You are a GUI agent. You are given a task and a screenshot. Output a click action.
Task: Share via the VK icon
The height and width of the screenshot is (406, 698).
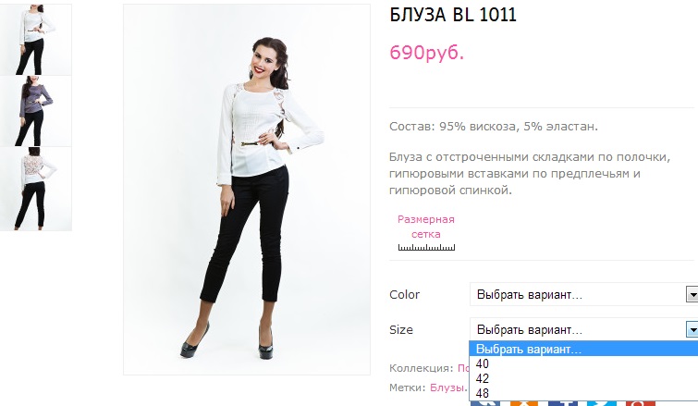click(x=485, y=403)
